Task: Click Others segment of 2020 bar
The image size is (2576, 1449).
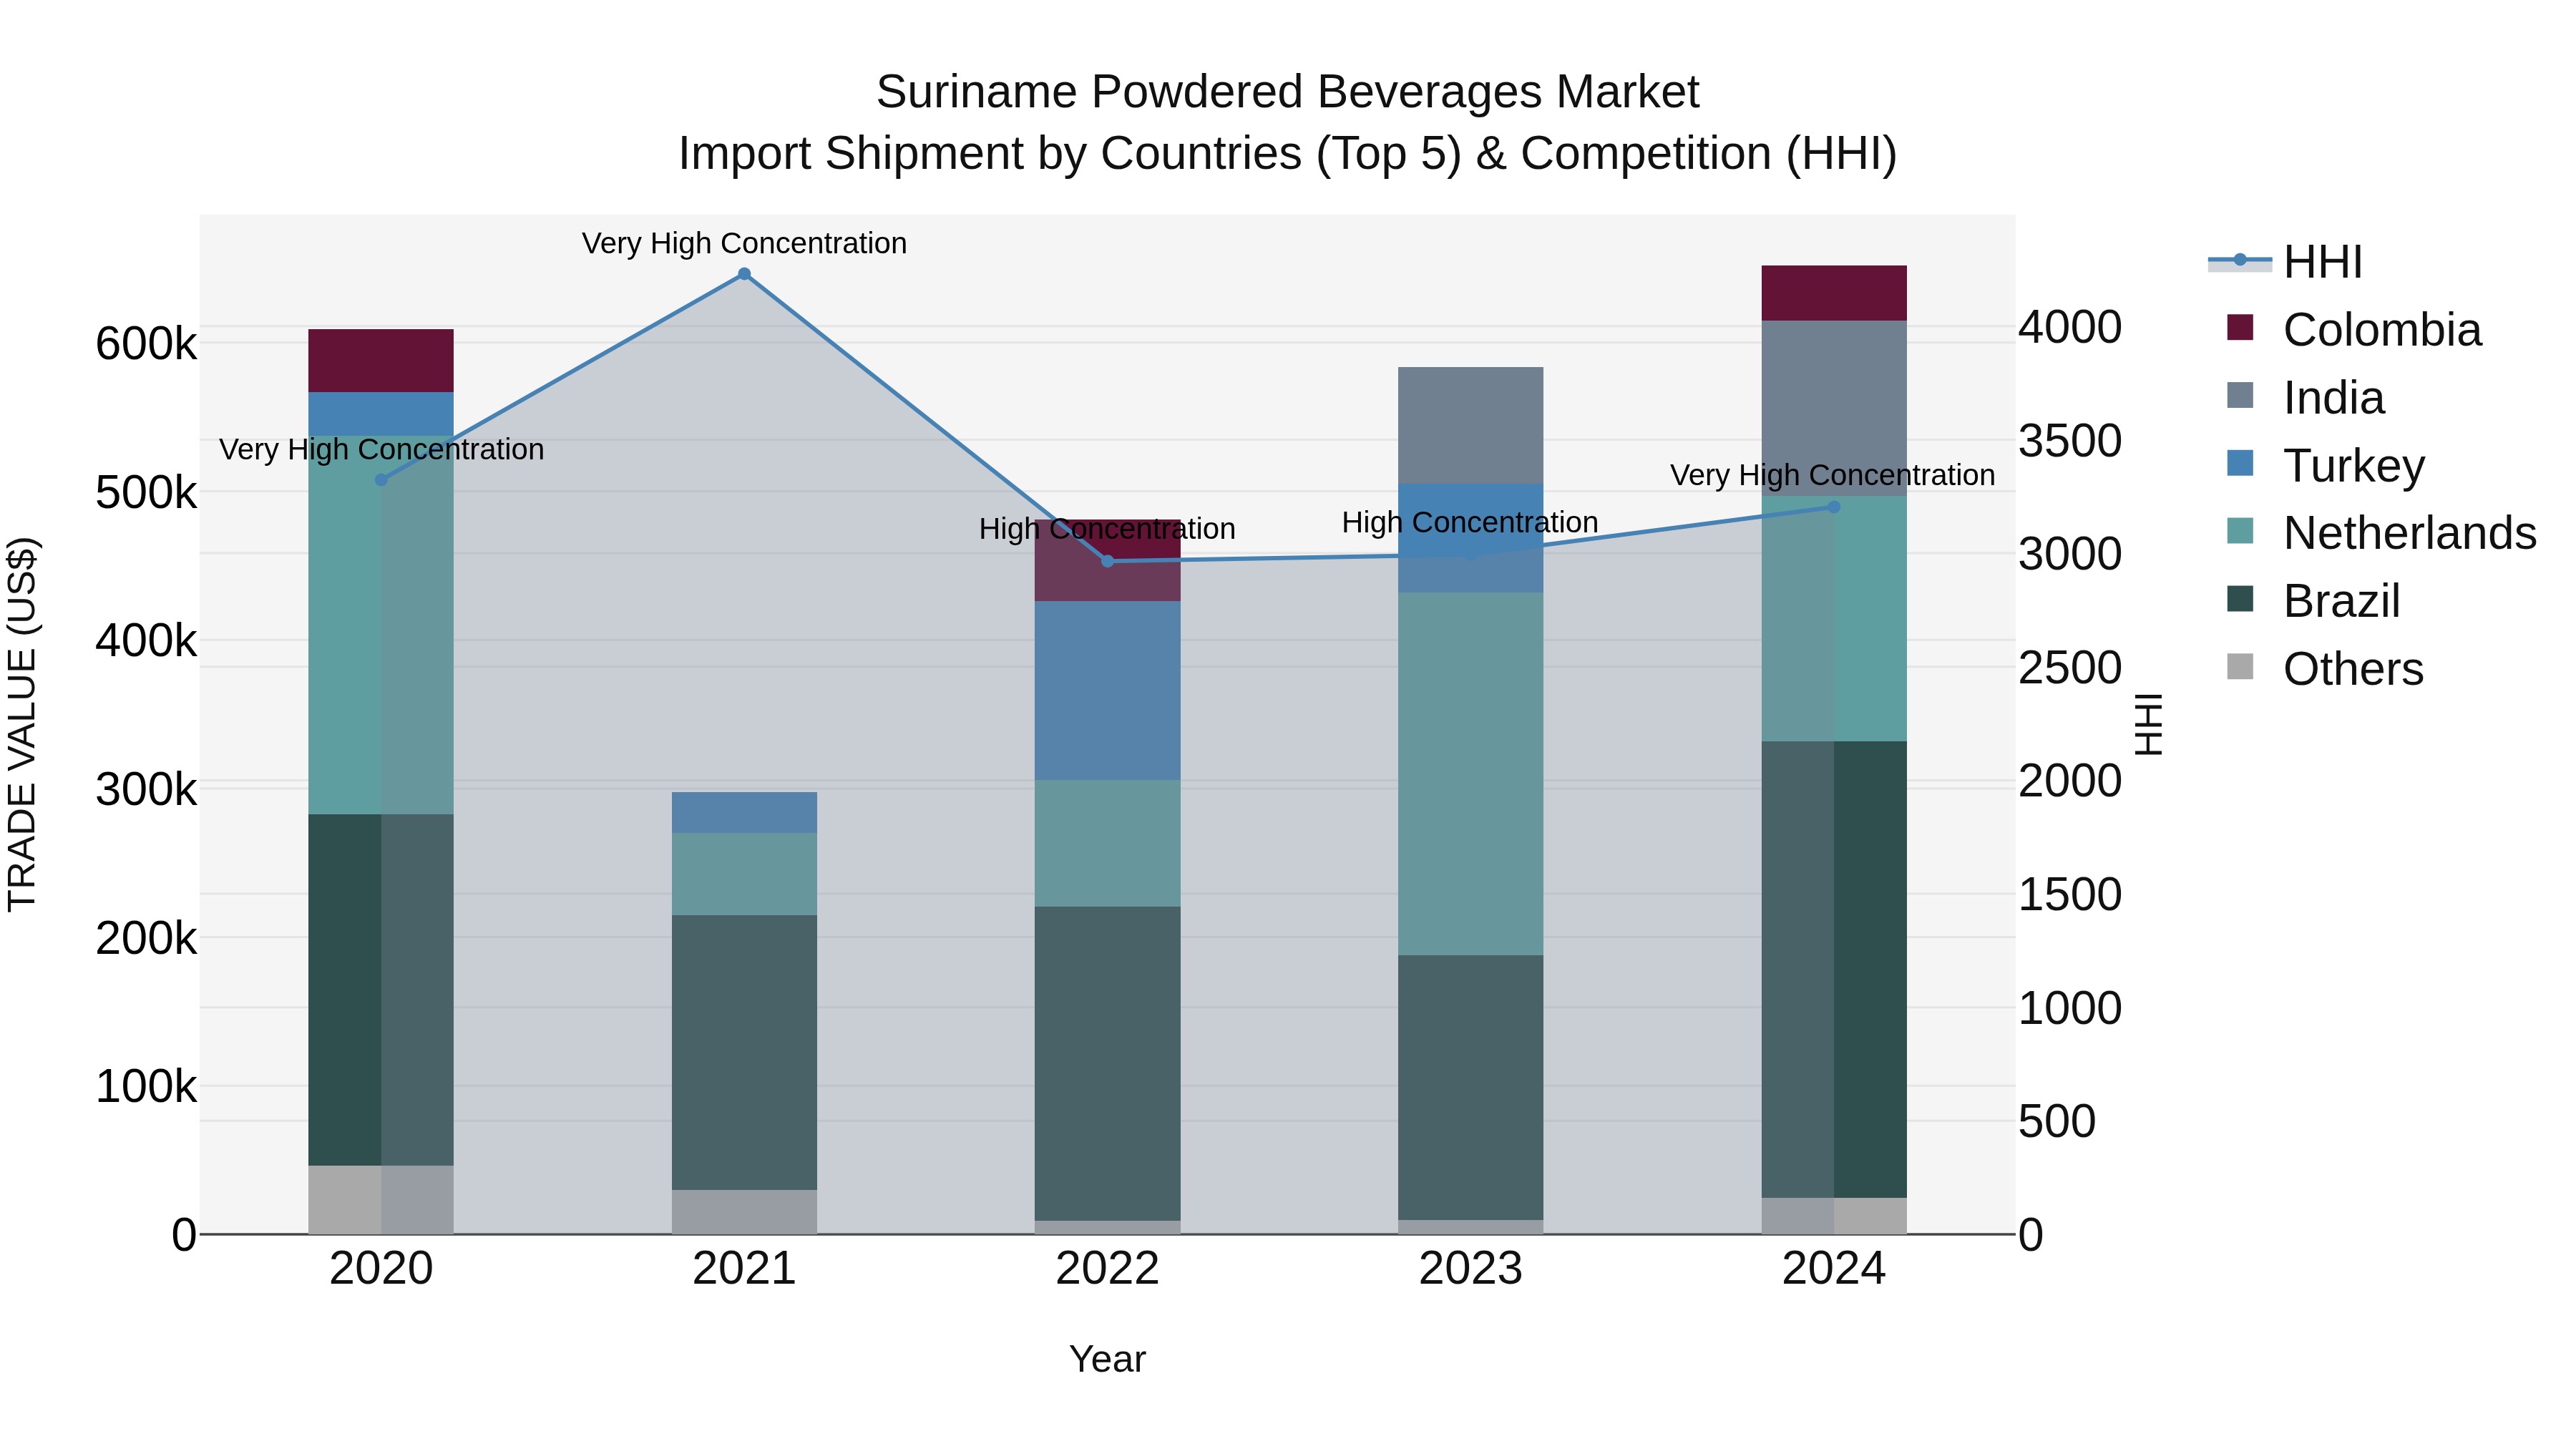Action: pos(381,1200)
